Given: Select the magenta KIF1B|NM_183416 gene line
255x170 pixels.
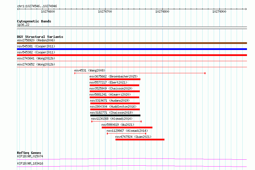Looking at the screenshot, I should (x=132, y=166).
